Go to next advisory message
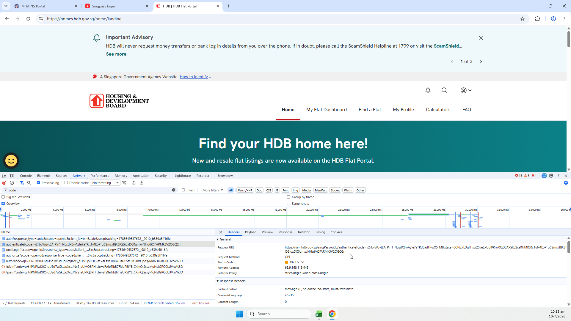The image size is (571, 321). (481, 62)
